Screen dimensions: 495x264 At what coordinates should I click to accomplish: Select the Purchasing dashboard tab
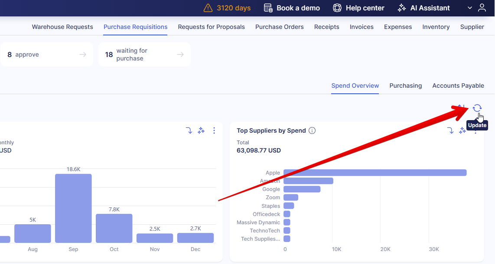click(x=405, y=86)
